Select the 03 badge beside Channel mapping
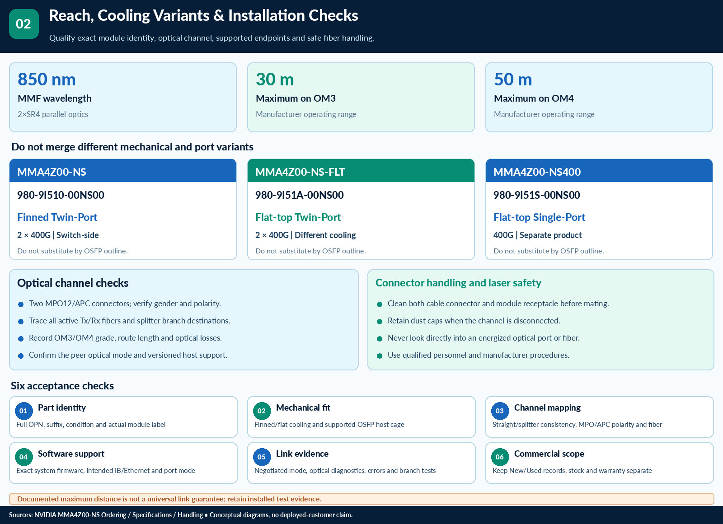 pos(500,411)
